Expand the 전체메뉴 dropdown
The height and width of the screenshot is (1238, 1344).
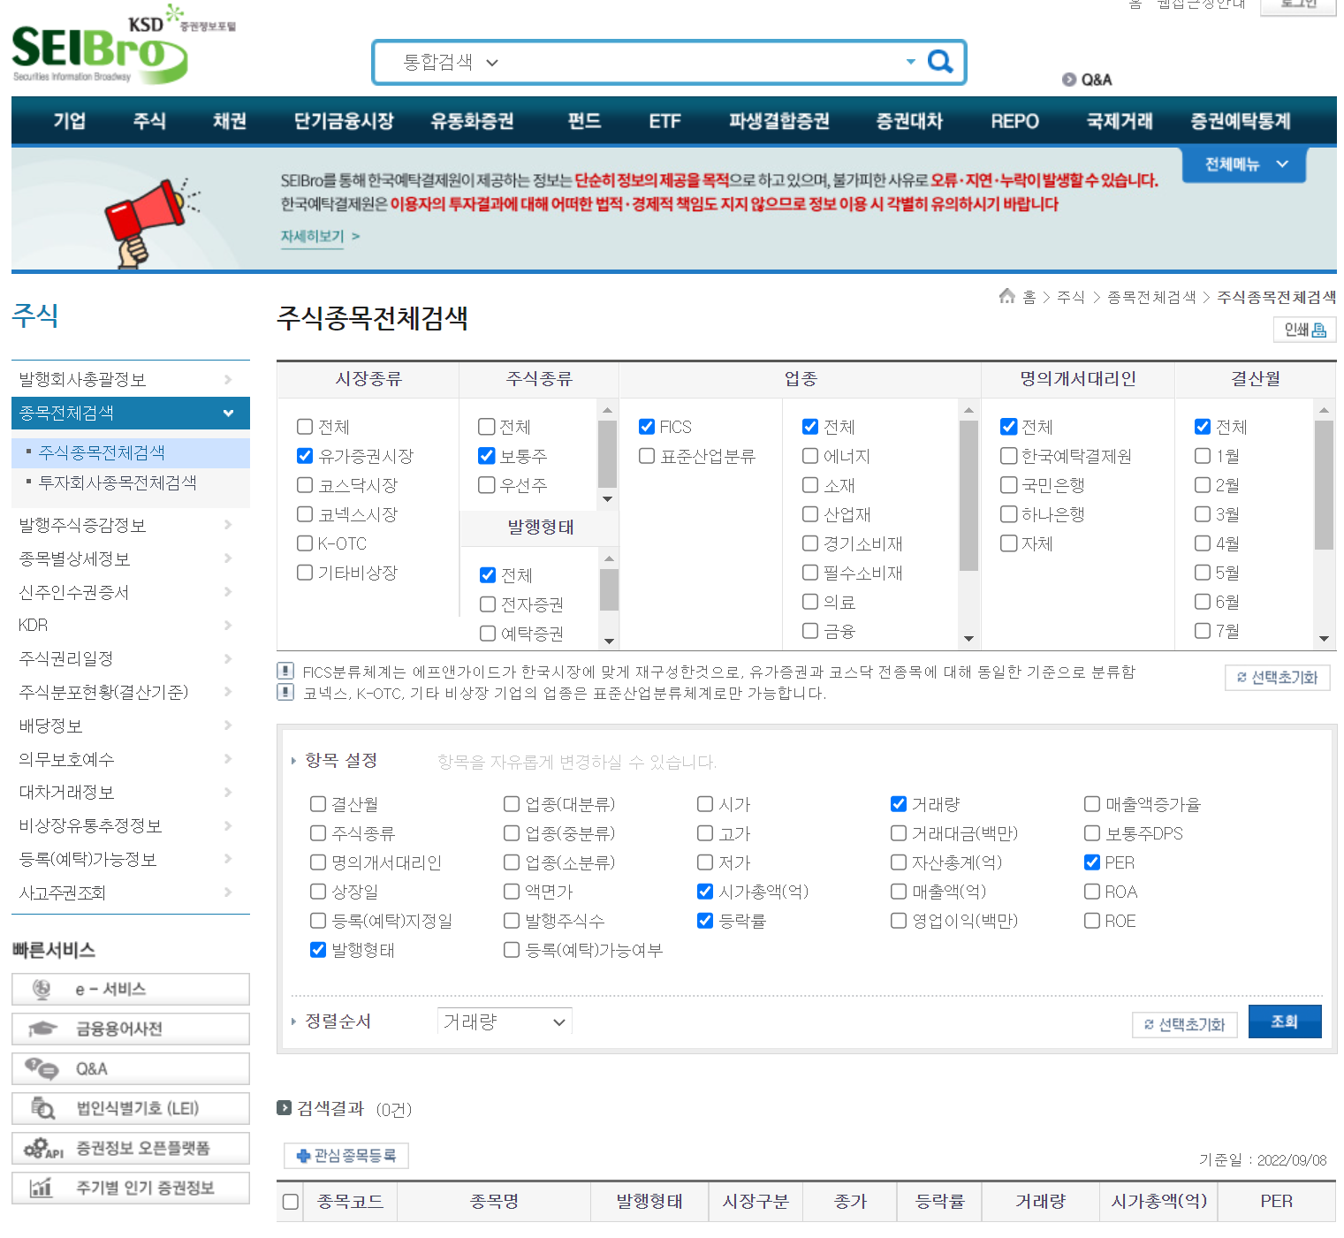1244,164
